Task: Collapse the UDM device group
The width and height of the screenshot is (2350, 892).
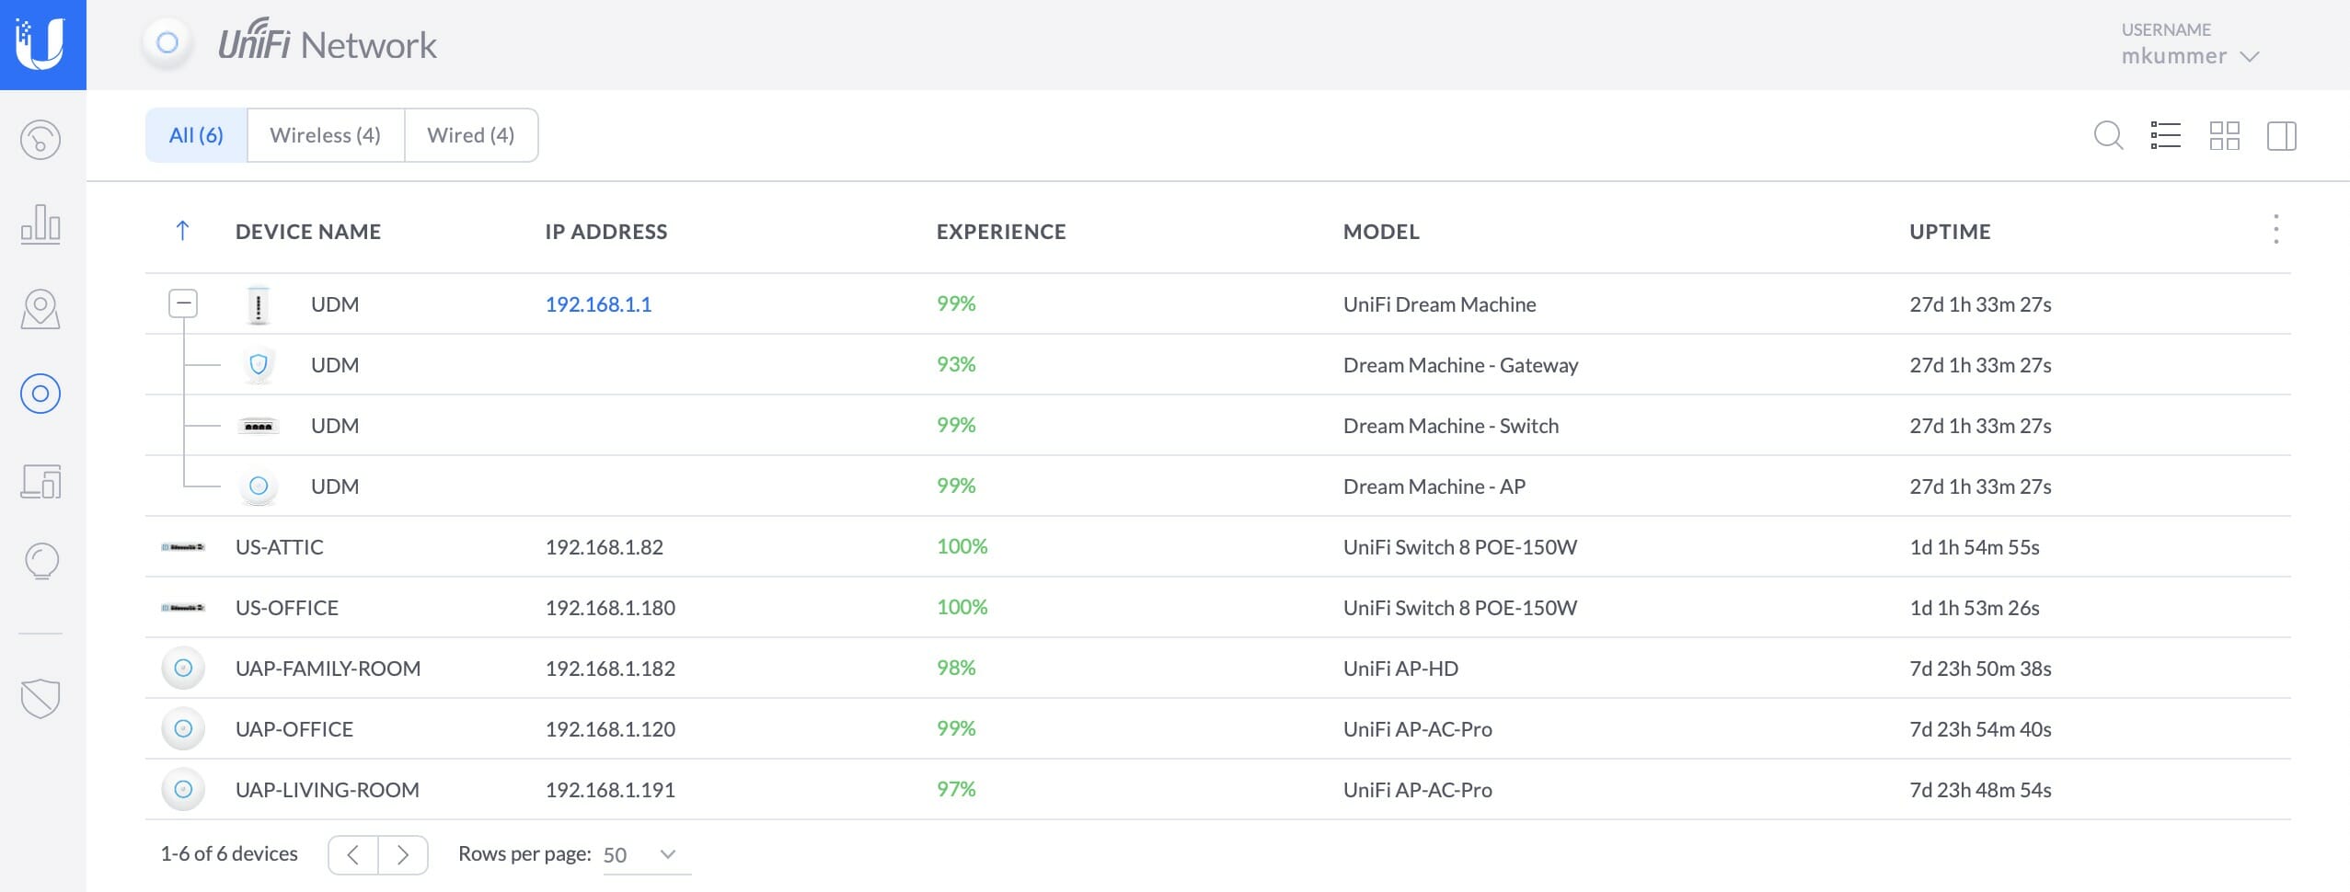Action: [183, 303]
